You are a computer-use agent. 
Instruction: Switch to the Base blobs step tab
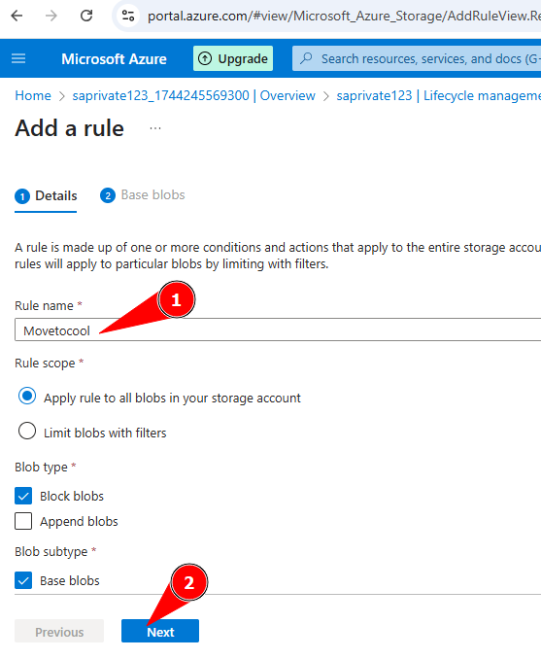143,195
